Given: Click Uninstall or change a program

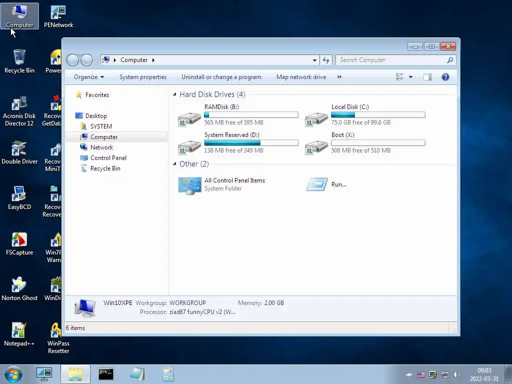Looking at the screenshot, I should [221, 77].
